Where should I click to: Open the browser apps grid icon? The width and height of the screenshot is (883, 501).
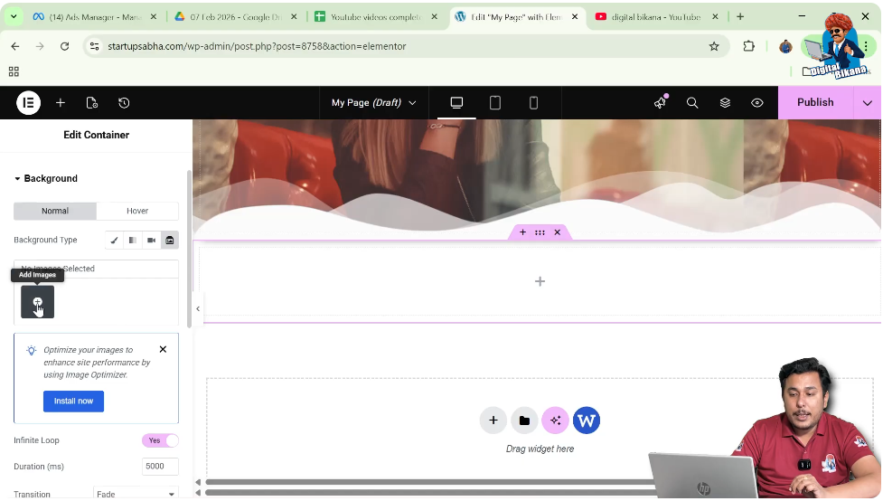point(14,71)
